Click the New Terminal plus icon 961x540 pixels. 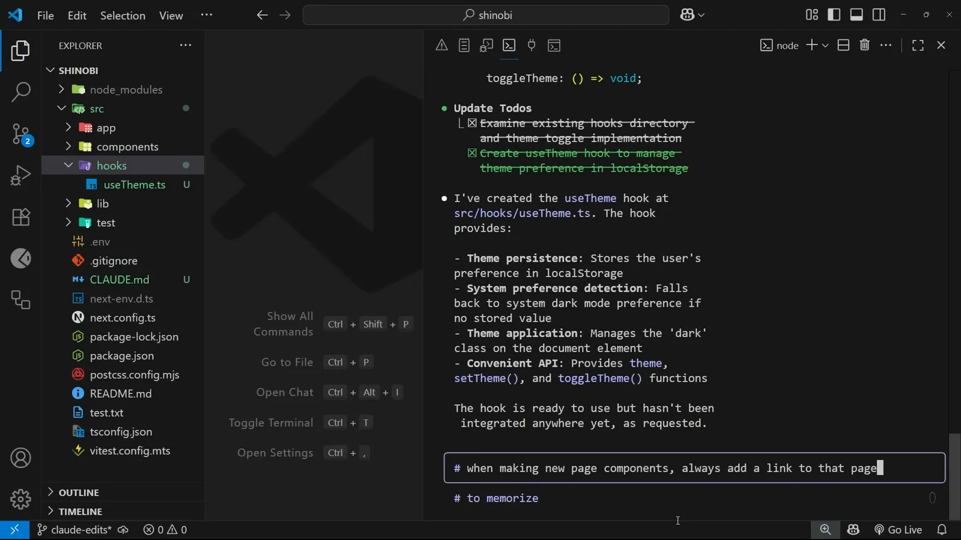click(x=811, y=45)
